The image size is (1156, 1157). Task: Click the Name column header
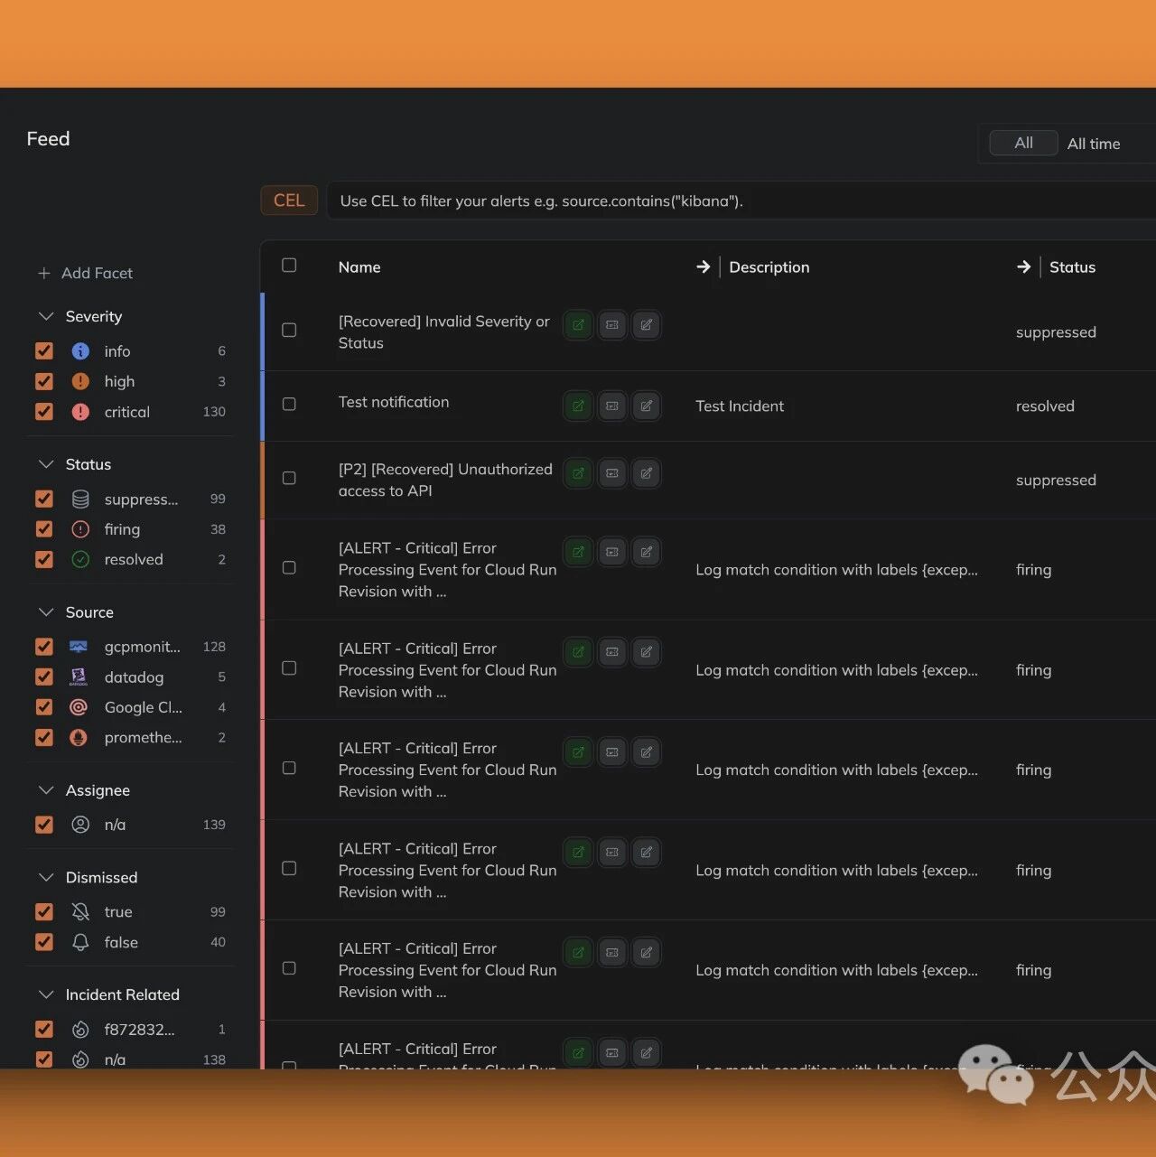tap(359, 267)
